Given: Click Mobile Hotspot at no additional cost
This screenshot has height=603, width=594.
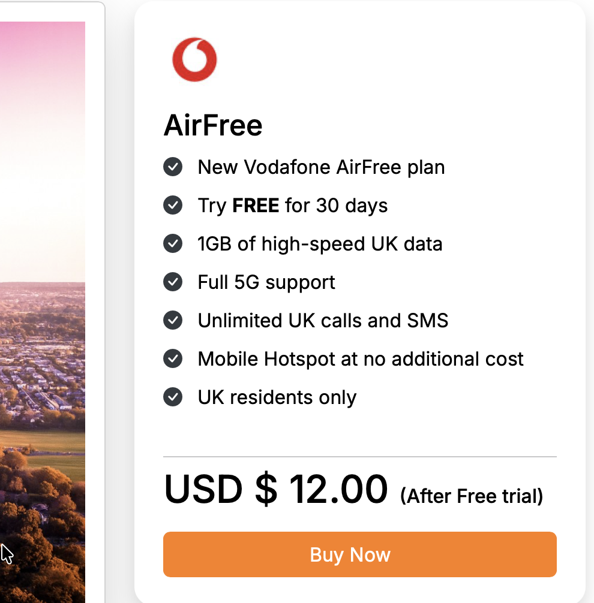Looking at the screenshot, I should (361, 359).
